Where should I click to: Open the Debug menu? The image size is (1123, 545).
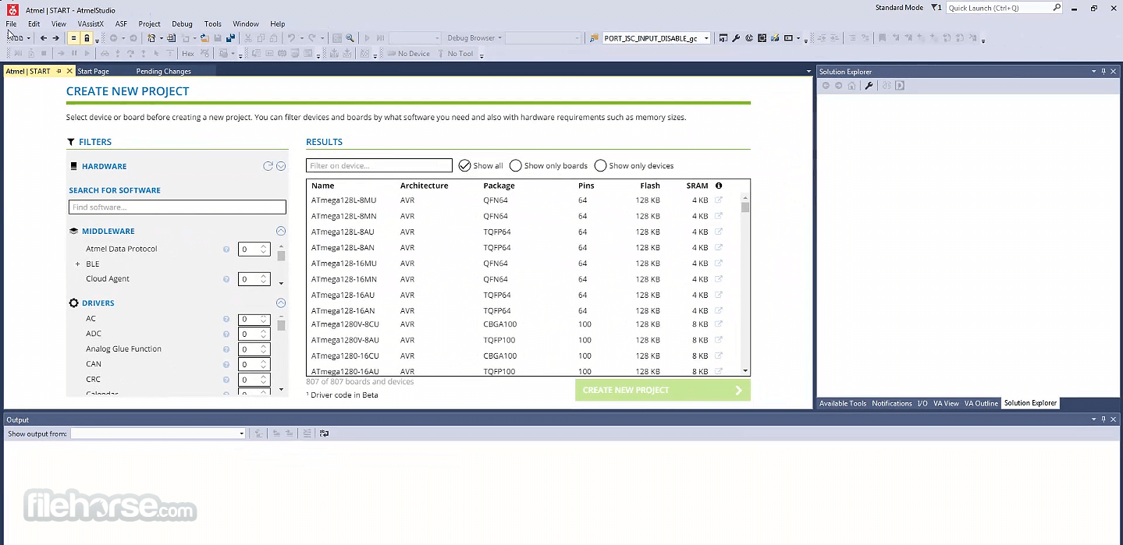point(182,24)
